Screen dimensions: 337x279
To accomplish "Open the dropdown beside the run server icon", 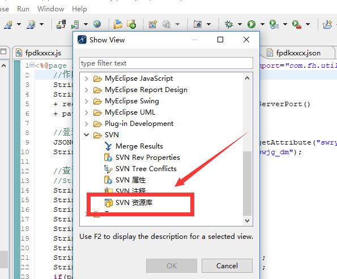I will (x=86, y=24).
